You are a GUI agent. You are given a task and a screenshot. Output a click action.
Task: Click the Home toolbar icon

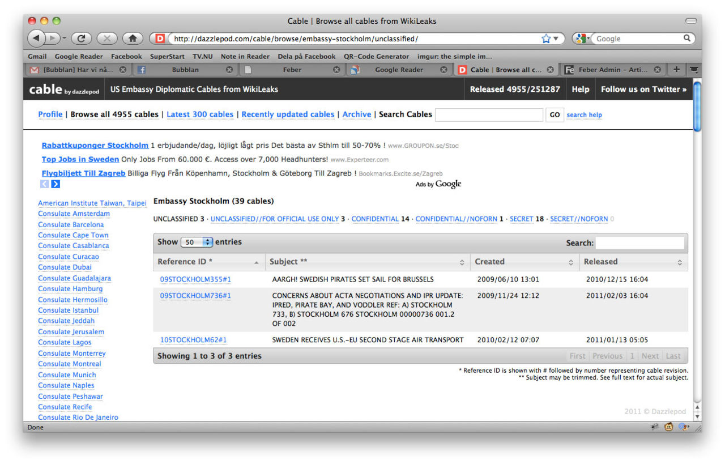coord(133,38)
